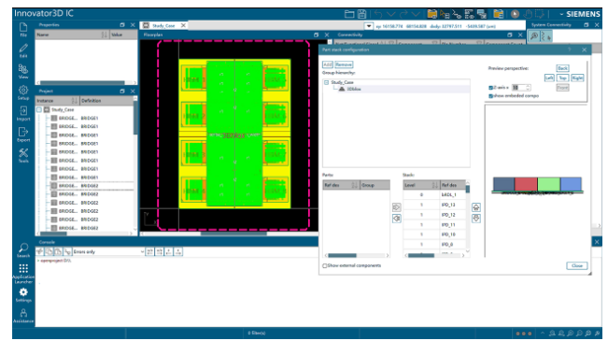608x355 pixels.
Task: Click Close button in Part stack dialog
Action: pos(577,265)
